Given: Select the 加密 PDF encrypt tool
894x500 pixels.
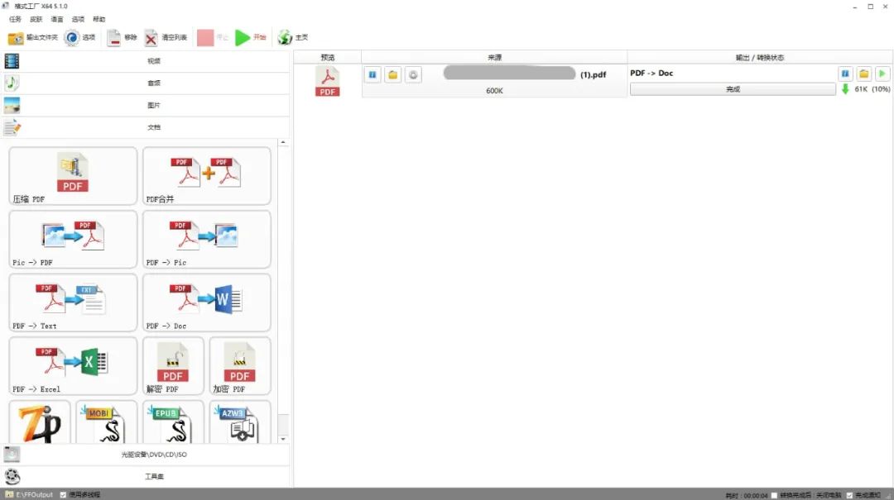Looking at the screenshot, I should click(240, 365).
